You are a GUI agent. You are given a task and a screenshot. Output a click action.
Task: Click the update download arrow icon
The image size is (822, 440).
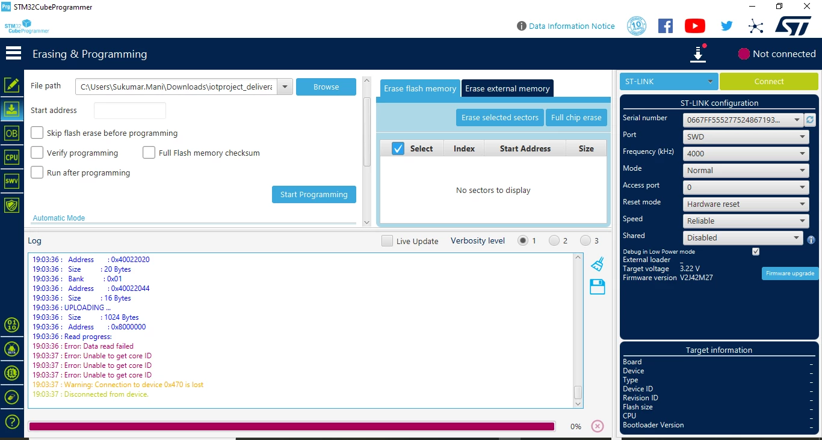[697, 53]
